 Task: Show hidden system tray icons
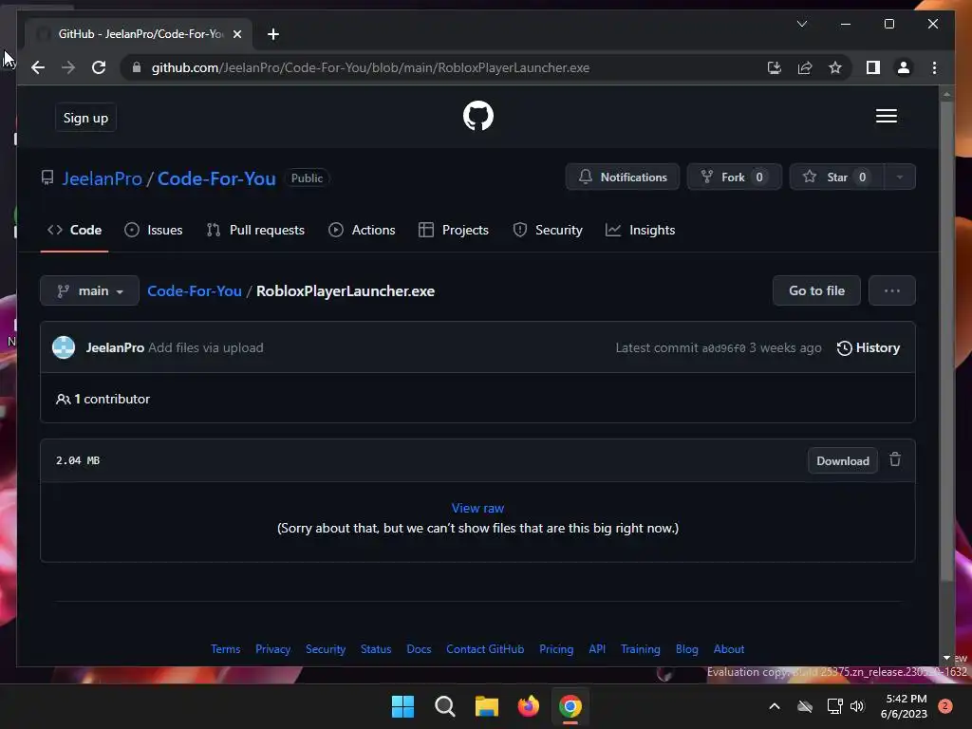(x=775, y=706)
